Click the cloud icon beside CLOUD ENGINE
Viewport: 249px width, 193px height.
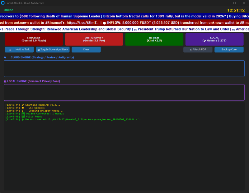(5, 57)
